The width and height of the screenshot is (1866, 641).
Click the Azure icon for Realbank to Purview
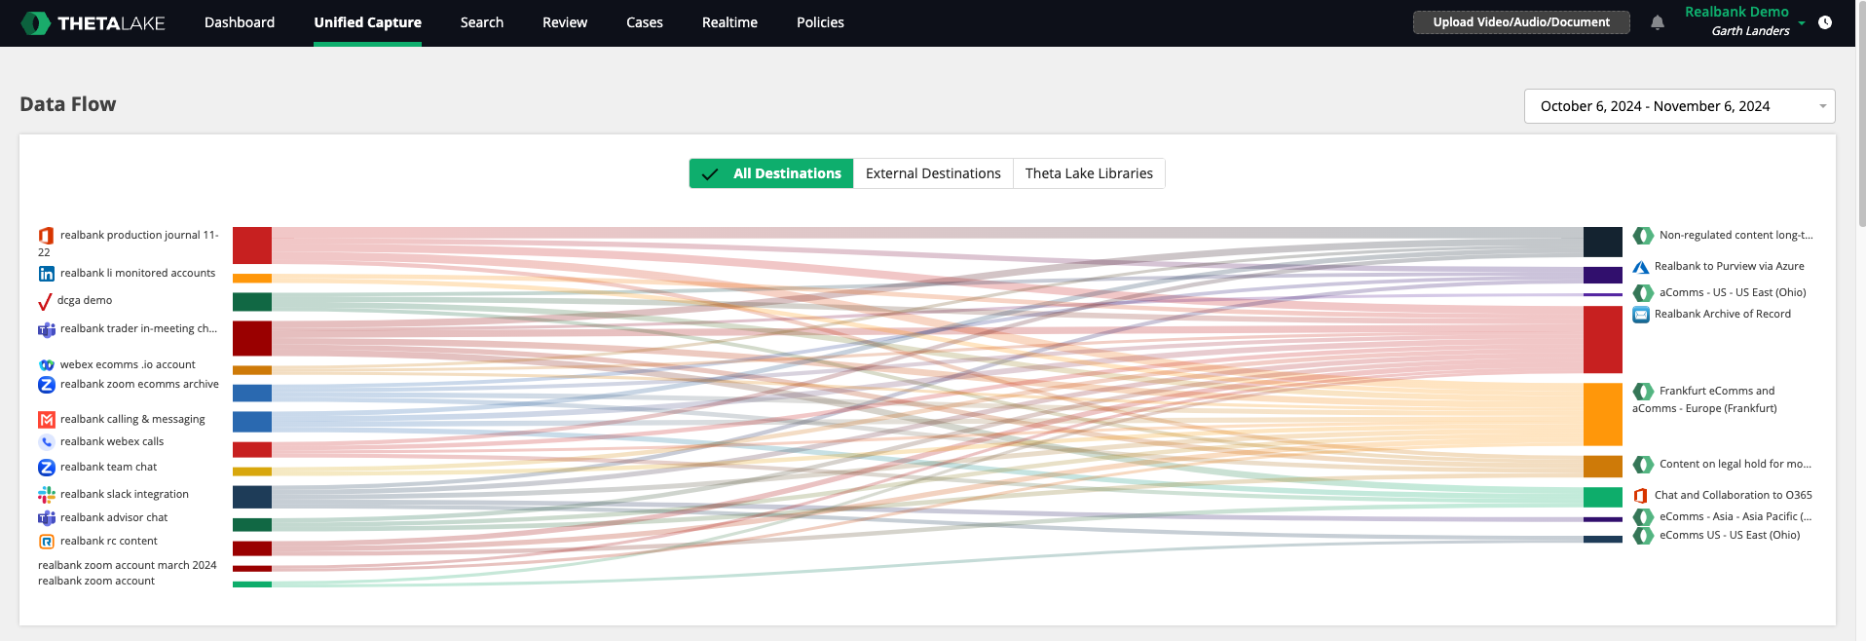[x=1641, y=267]
